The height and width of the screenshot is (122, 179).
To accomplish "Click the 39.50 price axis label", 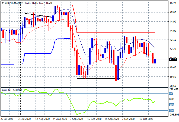I will tap(173, 76).
